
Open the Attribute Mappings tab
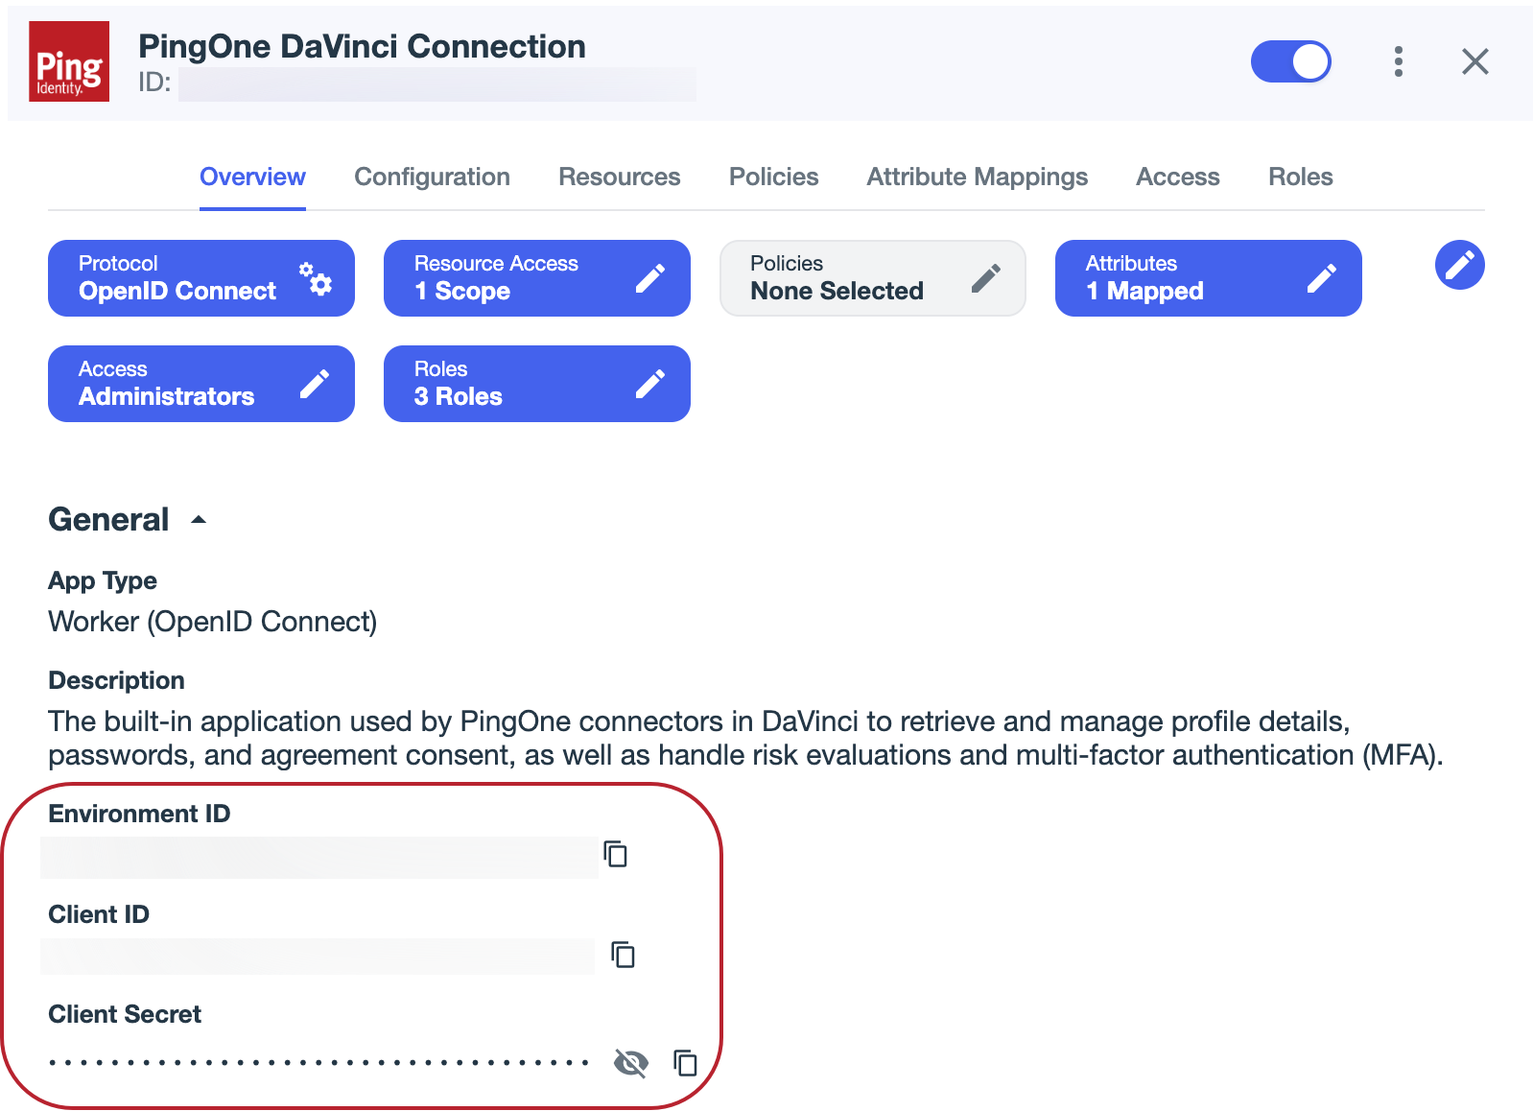coord(977,177)
